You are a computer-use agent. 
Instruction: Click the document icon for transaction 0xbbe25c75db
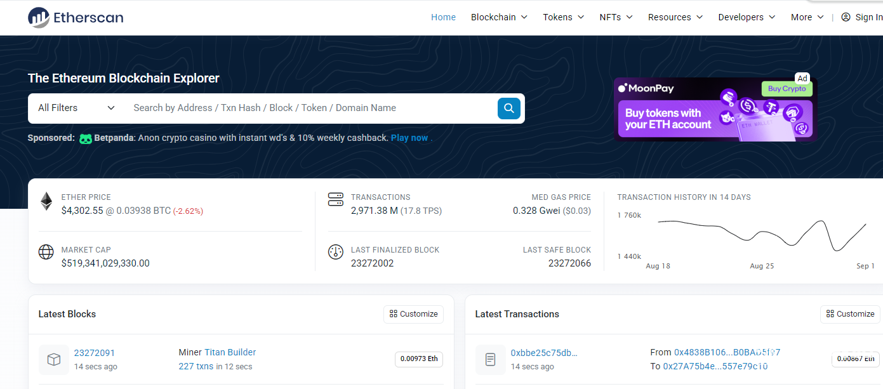pos(490,360)
